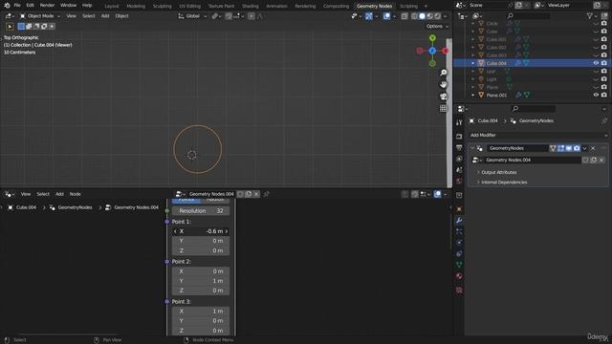Unlink Geometry Nodes.004 from modifier
Image resolution: width=612 pixels, height=344 pixels.
tap(601, 160)
